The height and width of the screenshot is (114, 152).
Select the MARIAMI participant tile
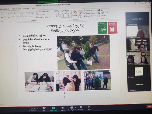(139, 85)
